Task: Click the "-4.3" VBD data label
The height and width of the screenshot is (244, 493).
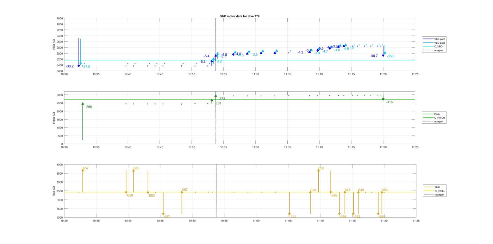Action: coord(300,52)
